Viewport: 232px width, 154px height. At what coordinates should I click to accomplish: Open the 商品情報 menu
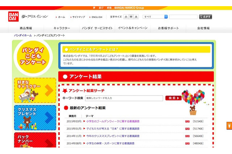26,28
